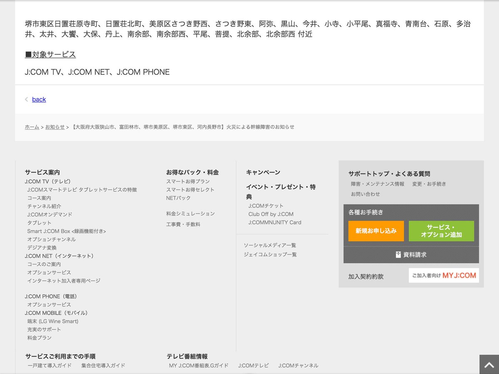The width and height of the screenshot is (499, 374).
Task: Open ホーム breadcrumb link
Action: coord(32,127)
